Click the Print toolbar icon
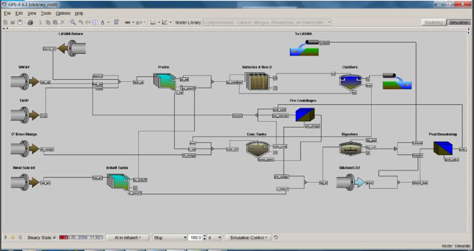Viewport: 474px width, 251px height. click(30, 22)
